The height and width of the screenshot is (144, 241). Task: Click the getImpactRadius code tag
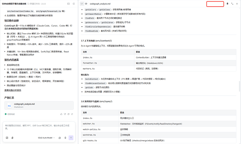pos(93,14)
